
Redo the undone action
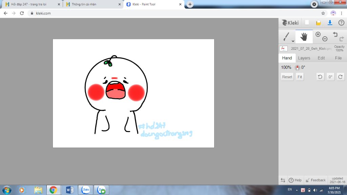[x=342, y=39]
